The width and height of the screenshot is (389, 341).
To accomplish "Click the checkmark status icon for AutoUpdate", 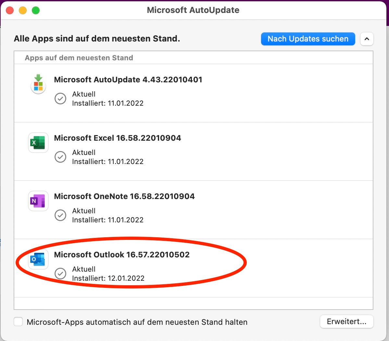I will click(60, 99).
